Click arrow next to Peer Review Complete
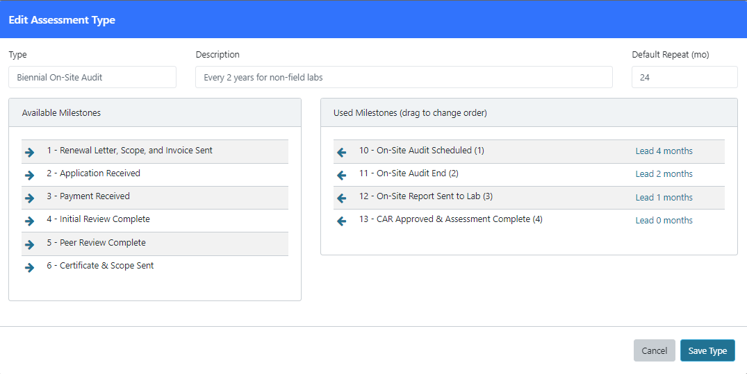747x374 pixels. 30,244
